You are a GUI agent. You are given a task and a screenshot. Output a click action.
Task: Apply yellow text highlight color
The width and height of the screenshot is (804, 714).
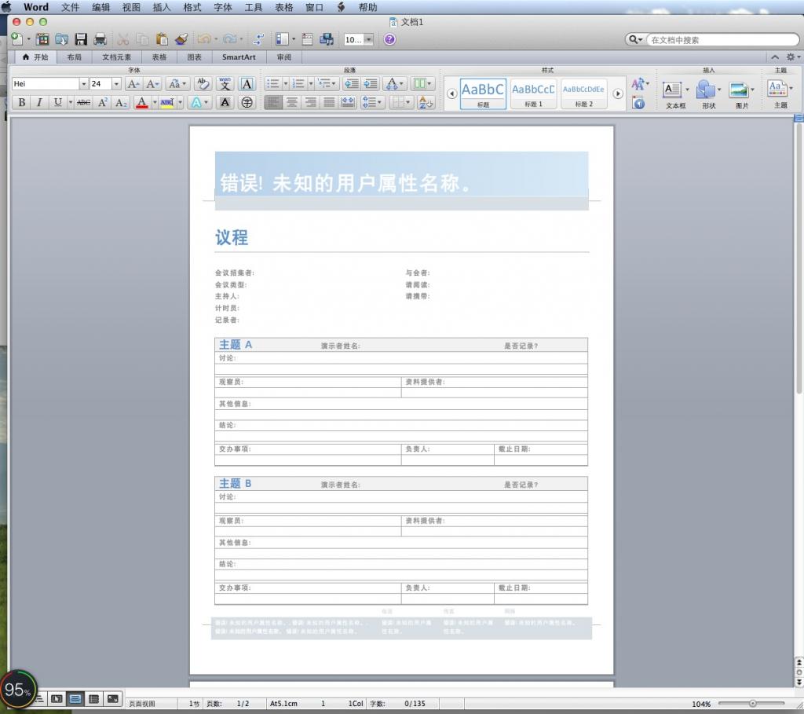click(x=167, y=103)
